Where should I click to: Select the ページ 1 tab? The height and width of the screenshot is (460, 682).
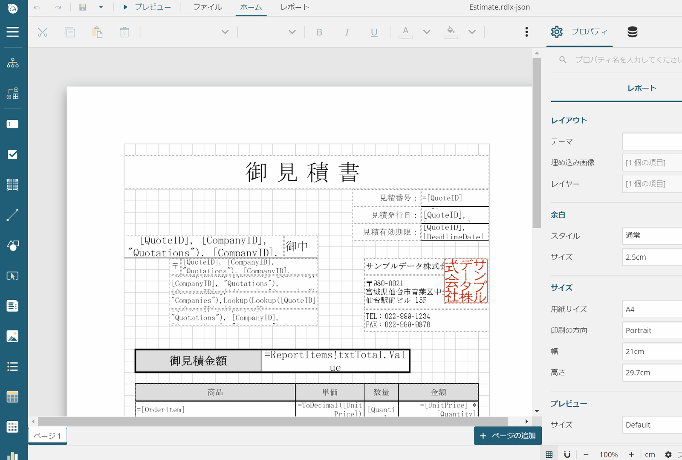[x=47, y=436]
